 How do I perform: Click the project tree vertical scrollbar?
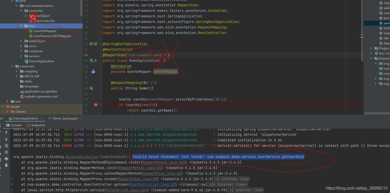point(81,8)
